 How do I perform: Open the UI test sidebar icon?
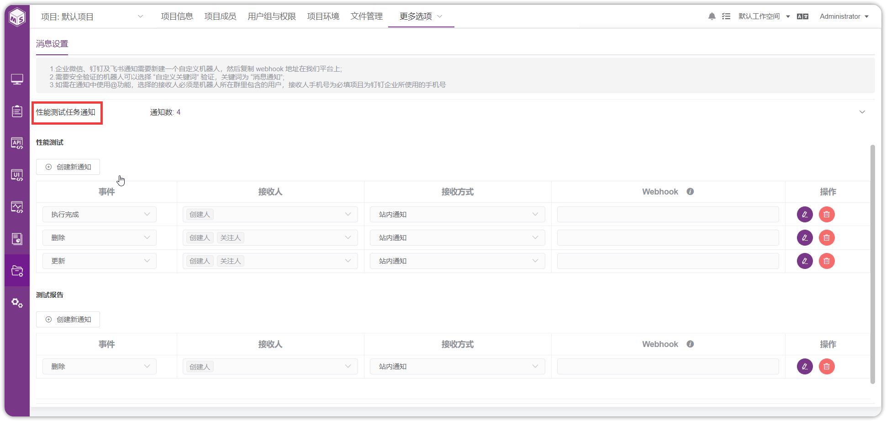point(17,175)
